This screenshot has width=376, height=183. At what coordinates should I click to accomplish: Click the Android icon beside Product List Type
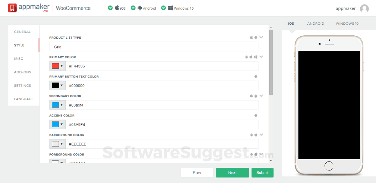(x=256, y=37)
